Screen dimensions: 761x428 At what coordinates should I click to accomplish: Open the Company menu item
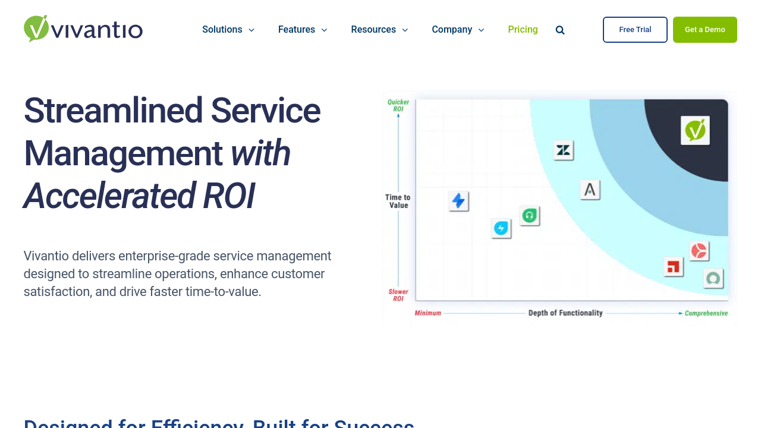tap(452, 30)
